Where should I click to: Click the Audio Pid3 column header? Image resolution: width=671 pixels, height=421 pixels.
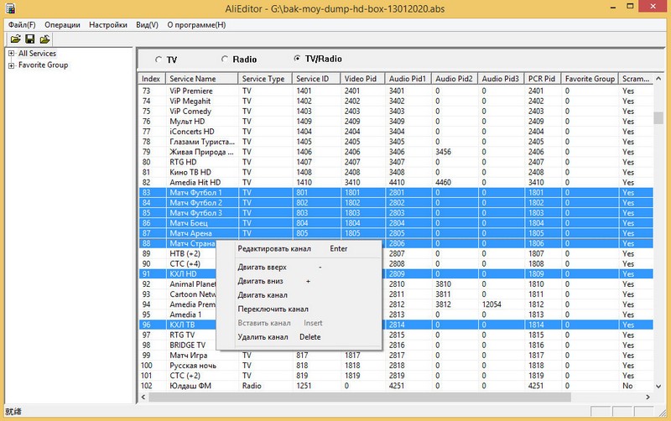(501, 79)
